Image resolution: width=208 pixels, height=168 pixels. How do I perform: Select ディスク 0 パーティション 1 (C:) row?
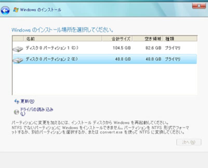coord(52,48)
